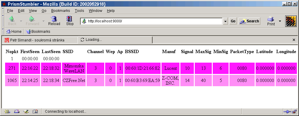Click LastSeen 22:18:34 cell
This screenshot has width=299, height=116.
tap(51, 81)
